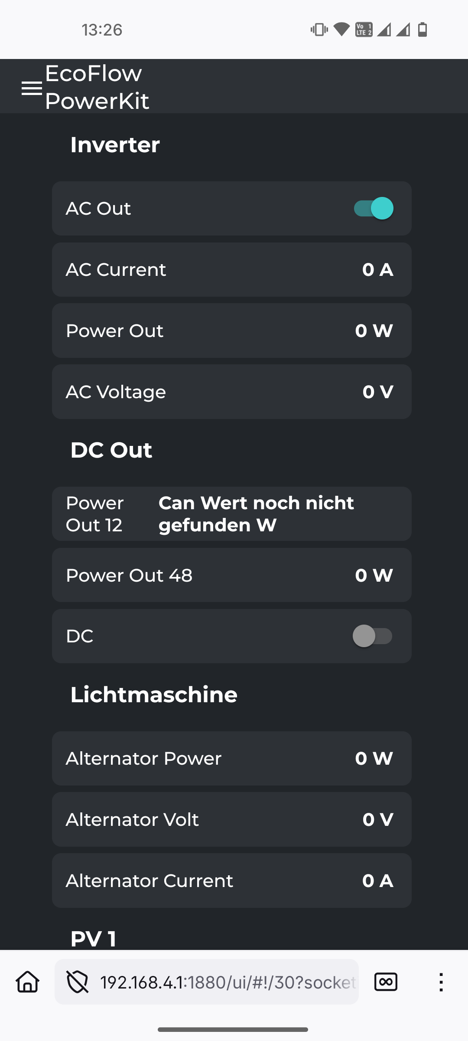Select the AC Voltage reading row

click(x=231, y=392)
